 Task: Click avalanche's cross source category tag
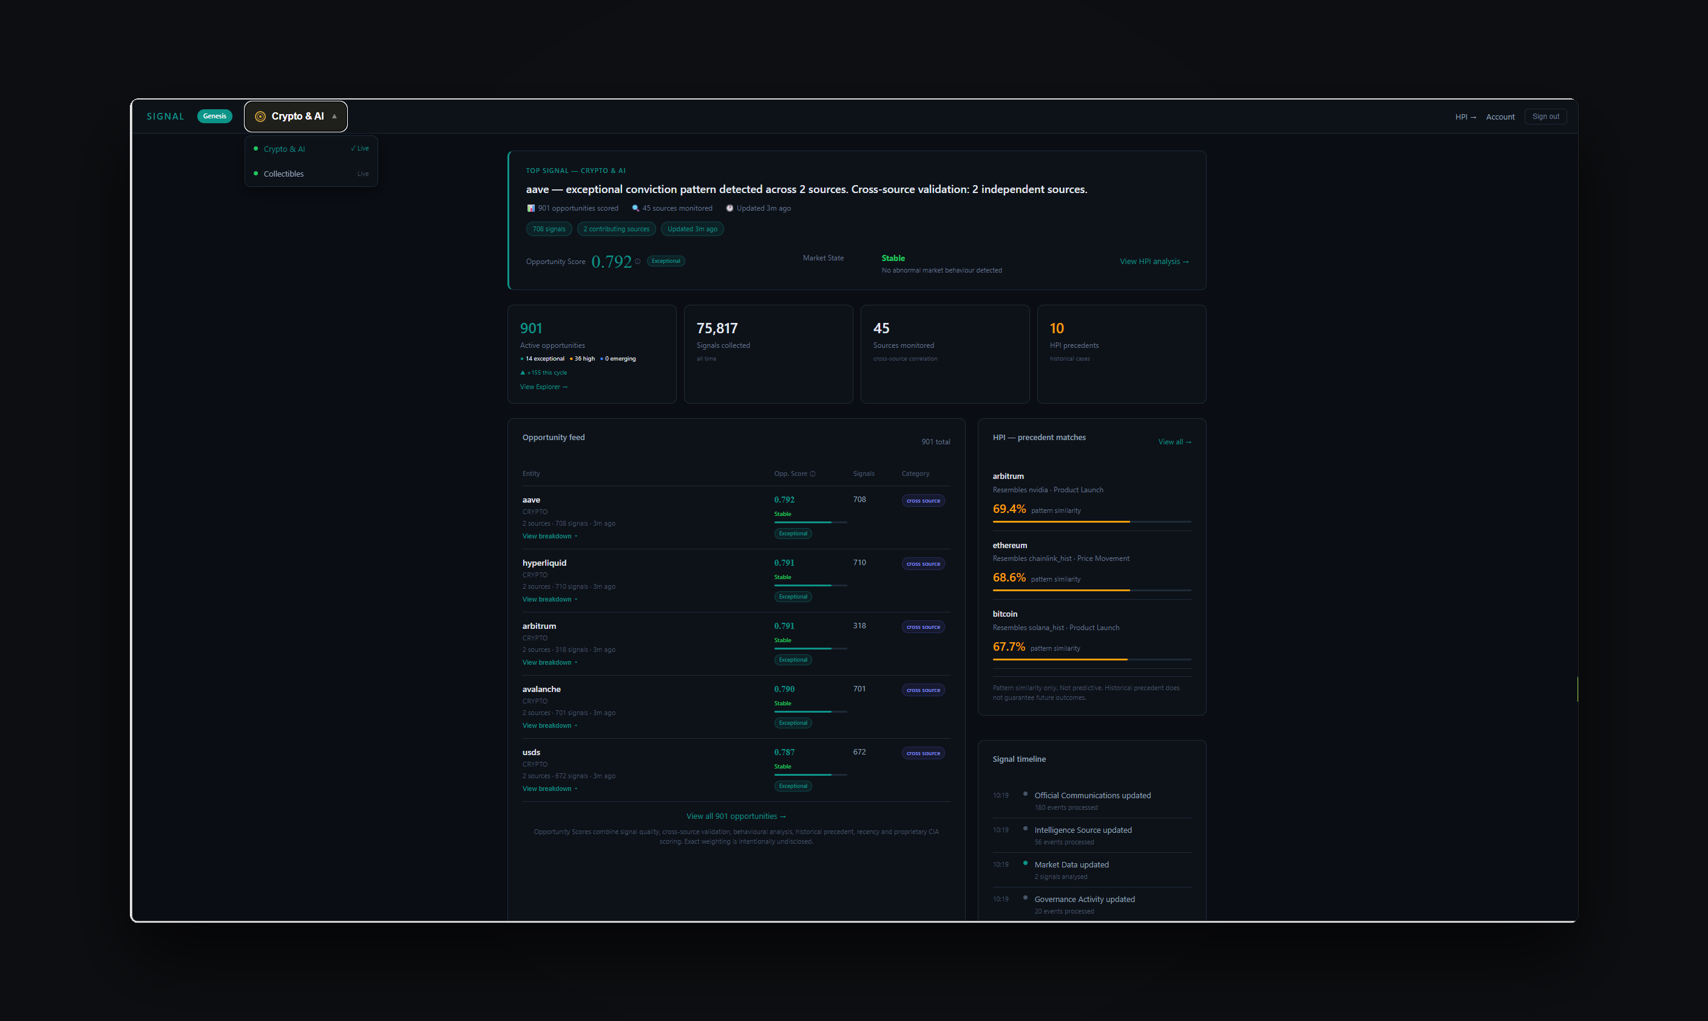(923, 690)
